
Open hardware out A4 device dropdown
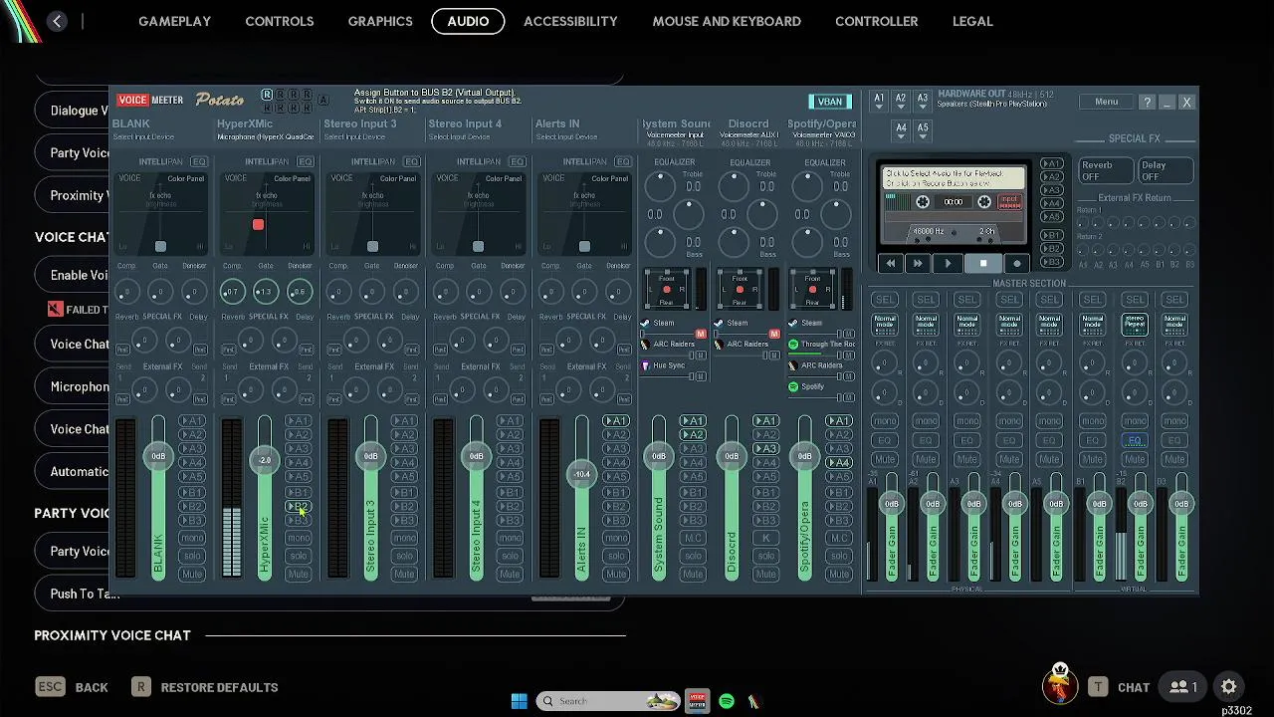901,128
